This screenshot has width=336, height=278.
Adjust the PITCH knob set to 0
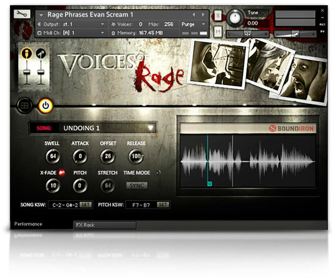80,185
